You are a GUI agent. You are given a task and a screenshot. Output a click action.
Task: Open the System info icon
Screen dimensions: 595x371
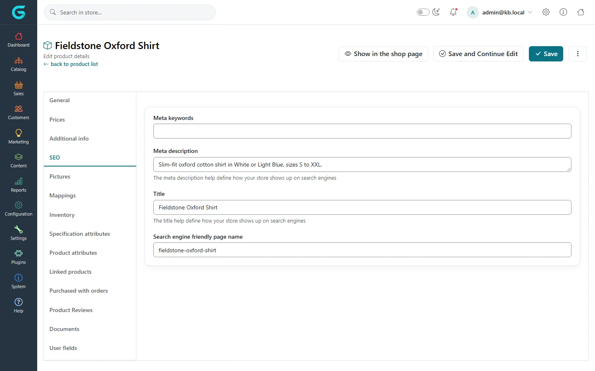[x=19, y=277]
